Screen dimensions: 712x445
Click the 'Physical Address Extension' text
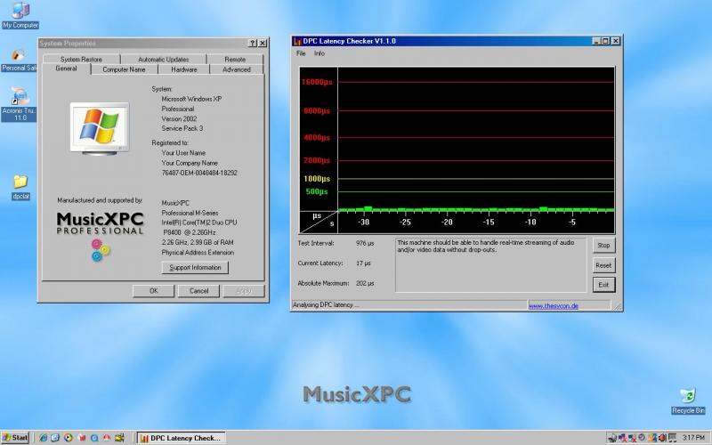tap(198, 253)
